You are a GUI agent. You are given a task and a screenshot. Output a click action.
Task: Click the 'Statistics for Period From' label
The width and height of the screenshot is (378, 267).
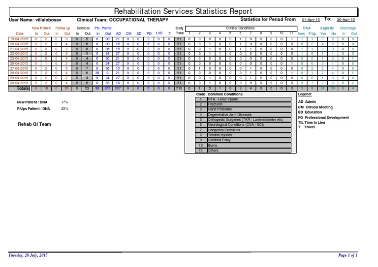(x=268, y=19)
